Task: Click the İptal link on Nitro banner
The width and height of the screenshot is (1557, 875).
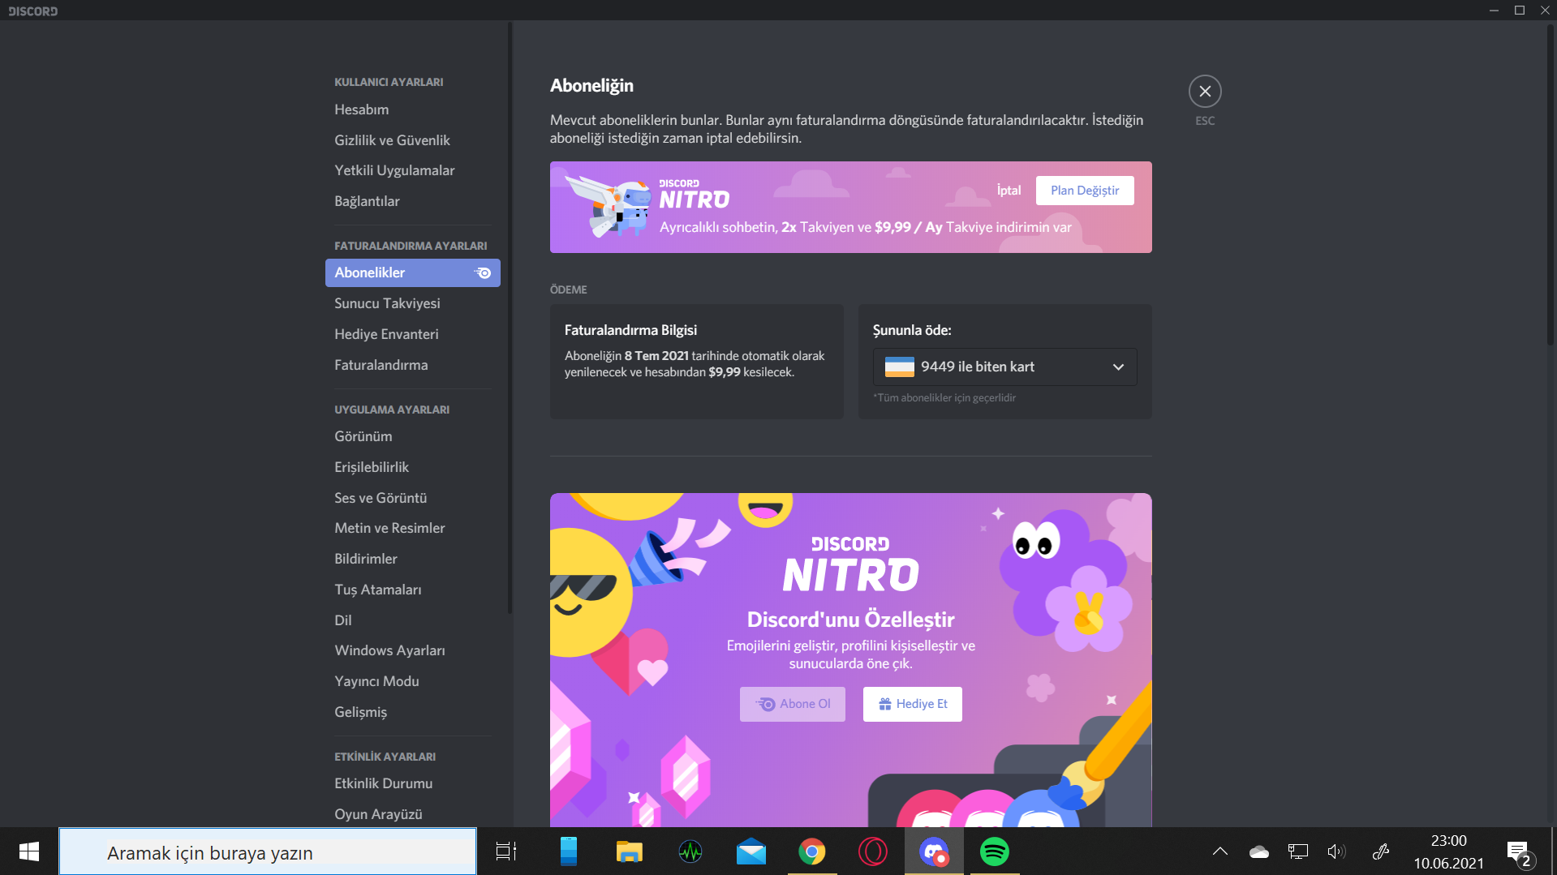Action: [1009, 191]
